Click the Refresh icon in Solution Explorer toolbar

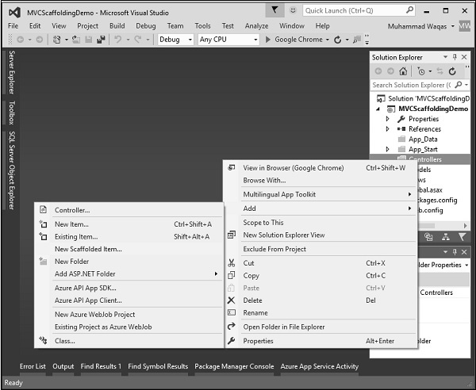(453, 71)
